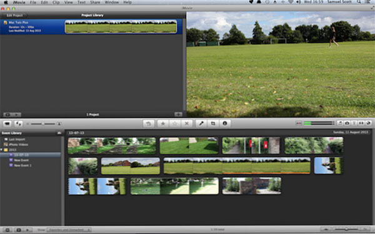This screenshot has height=234, width=375.
Task: Toggle audio skimming button
Action: tap(299, 123)
